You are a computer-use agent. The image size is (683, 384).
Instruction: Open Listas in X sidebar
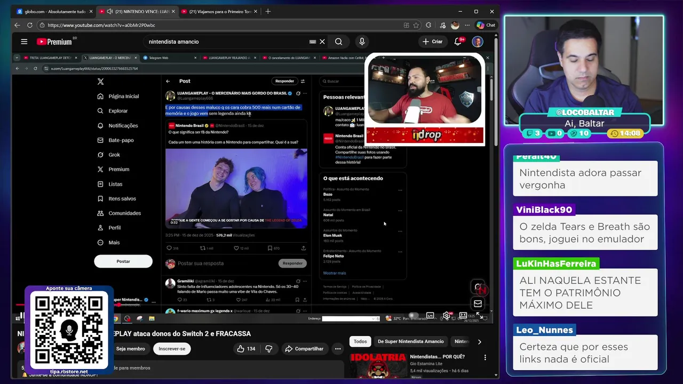tap(110, 184)
